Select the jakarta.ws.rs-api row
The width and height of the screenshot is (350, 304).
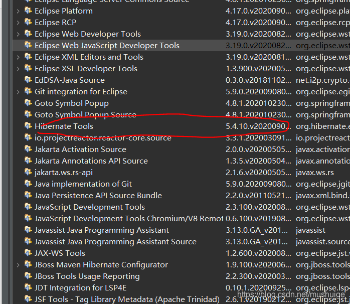click(181, 173)
